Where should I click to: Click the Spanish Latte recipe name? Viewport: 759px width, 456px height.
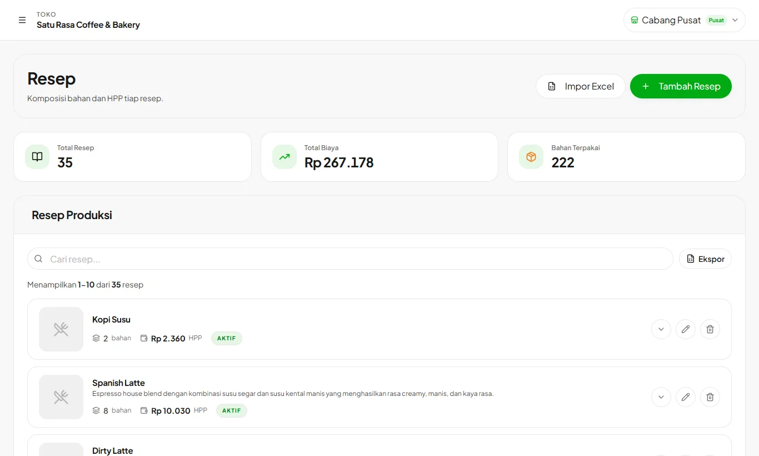(118, 383)
